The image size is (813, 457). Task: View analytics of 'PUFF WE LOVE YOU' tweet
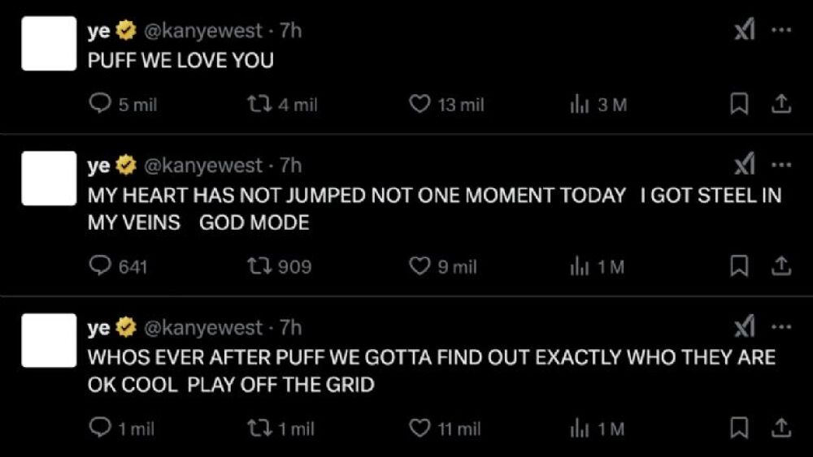579,105
